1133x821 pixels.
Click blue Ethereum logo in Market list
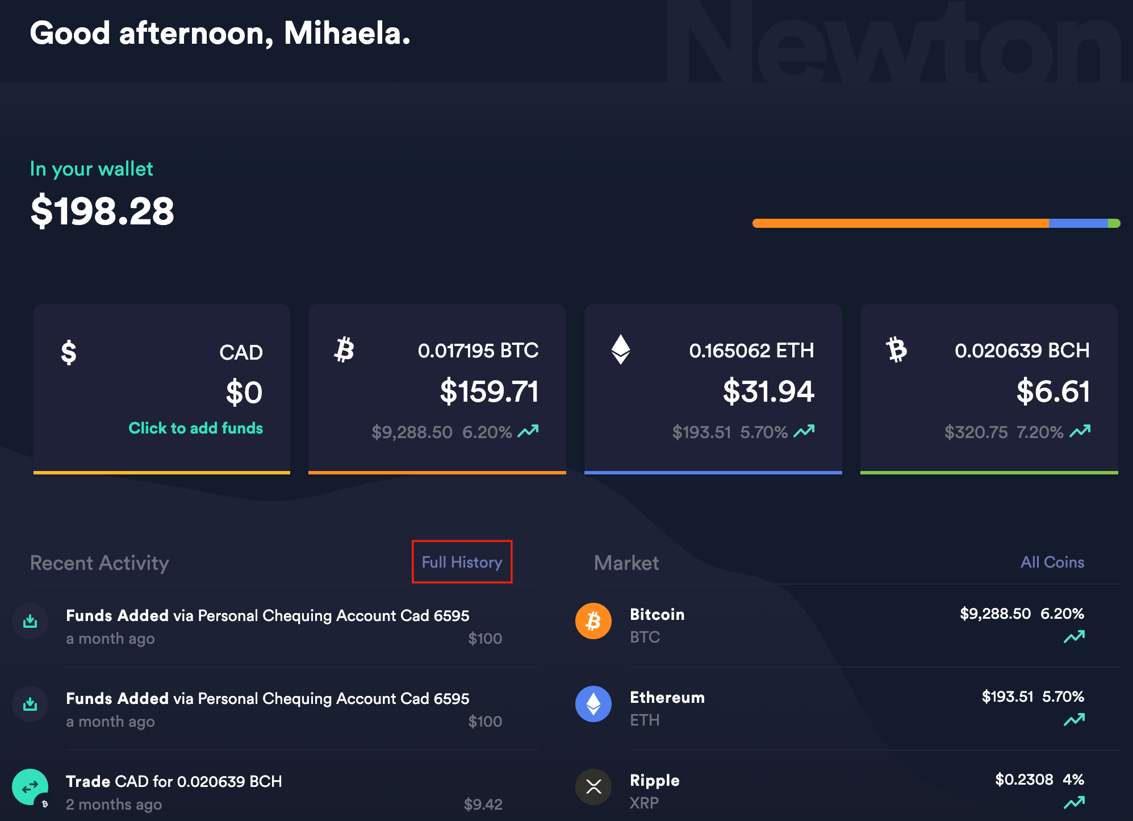click(x=593, y=704)
